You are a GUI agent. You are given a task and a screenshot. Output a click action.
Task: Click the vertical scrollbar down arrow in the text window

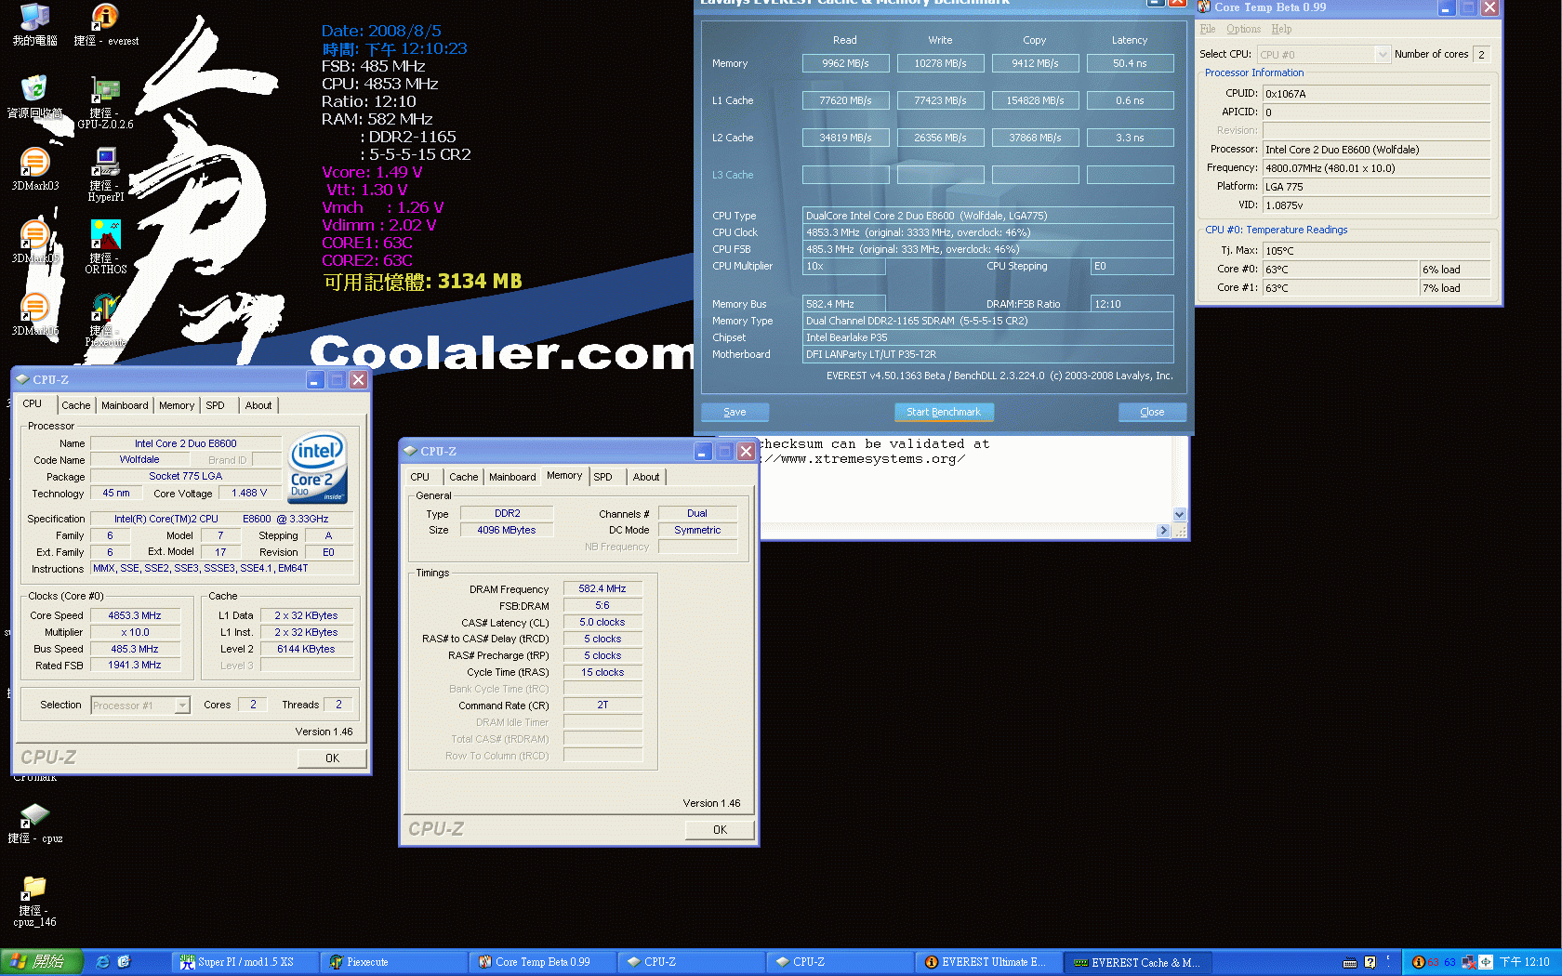tap(1180, 515)
